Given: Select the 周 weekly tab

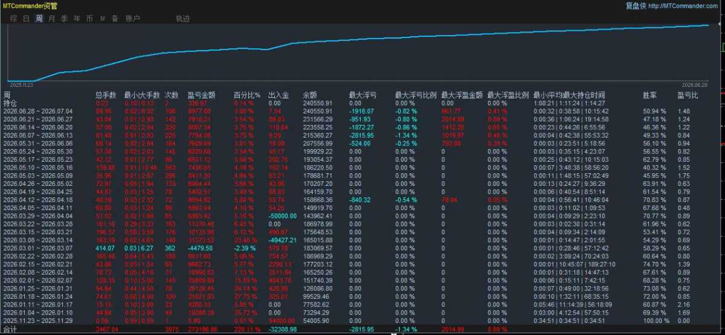Looking at the screenshot, I should click(39, 19).
